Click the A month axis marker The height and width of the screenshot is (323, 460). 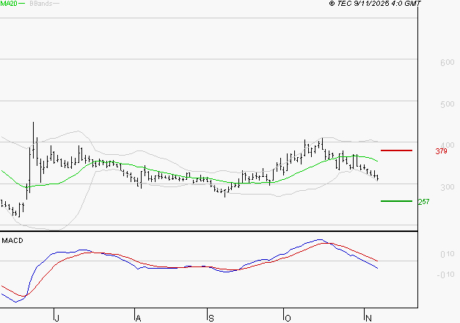coord(138,318)
